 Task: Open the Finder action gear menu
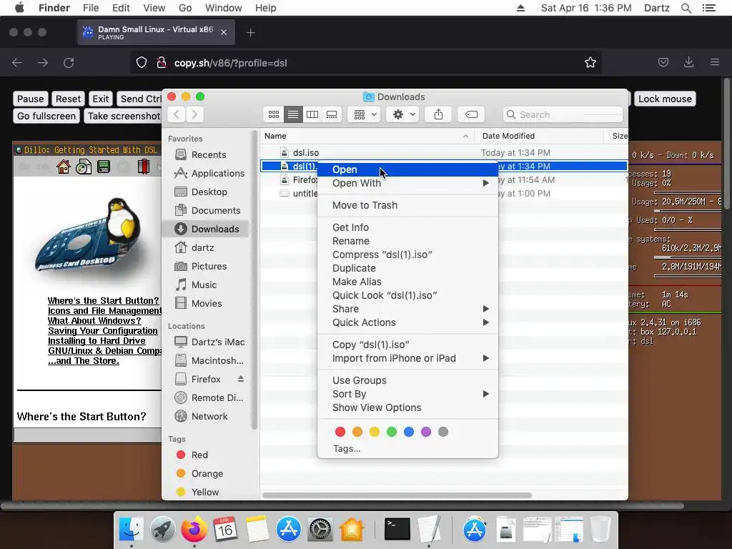click(403, 114)
